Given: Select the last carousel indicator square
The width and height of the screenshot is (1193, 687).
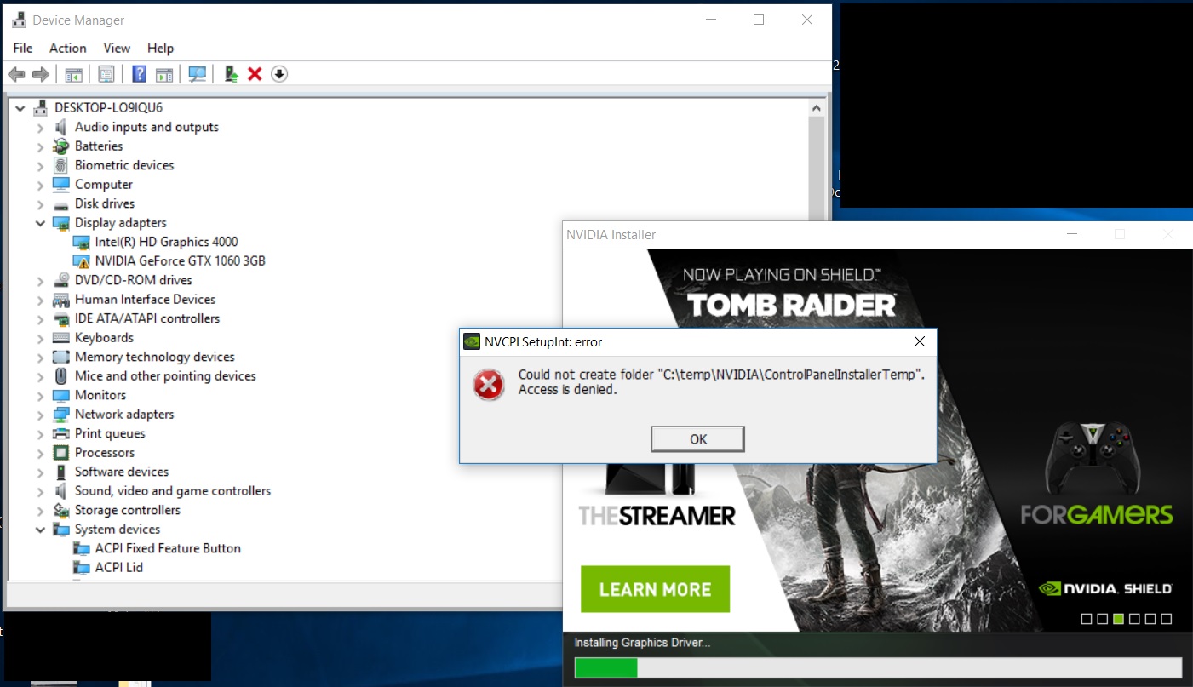Looking at the screenshot, I should (1167, 619).
